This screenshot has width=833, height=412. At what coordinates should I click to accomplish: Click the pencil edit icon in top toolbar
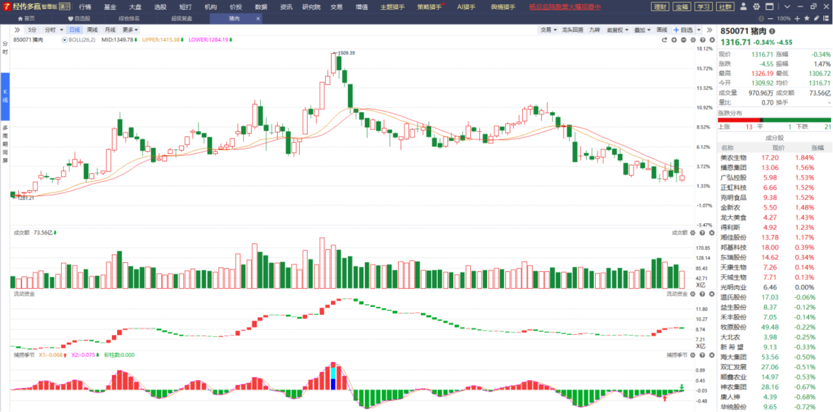click(x=816, y=18)
